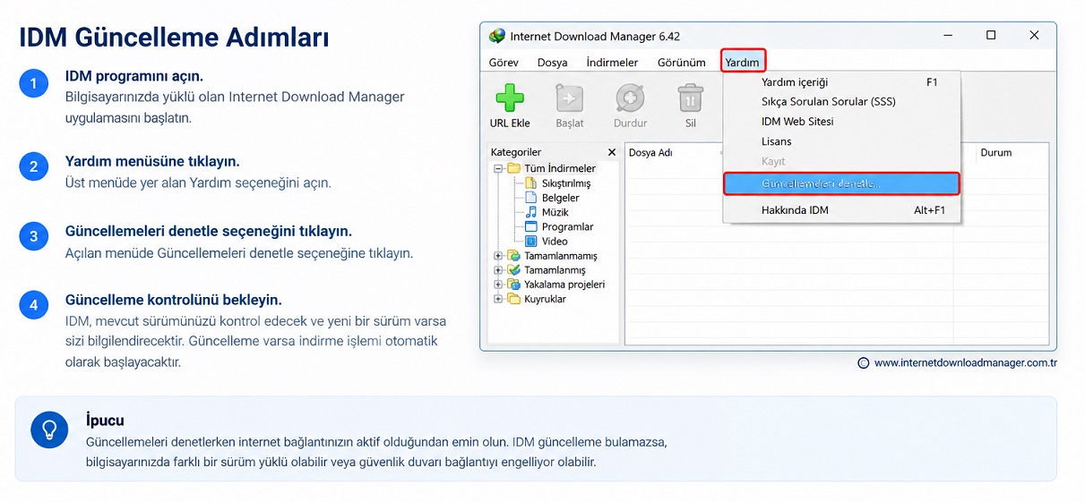Click the 'IDM programını açın.' step title
The height and width of the screenshot is (502, 1085).
click(134, 76)
